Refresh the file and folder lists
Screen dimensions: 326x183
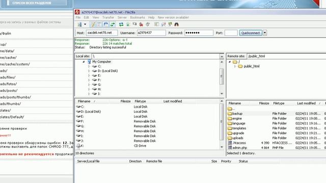tap(121, 24)
